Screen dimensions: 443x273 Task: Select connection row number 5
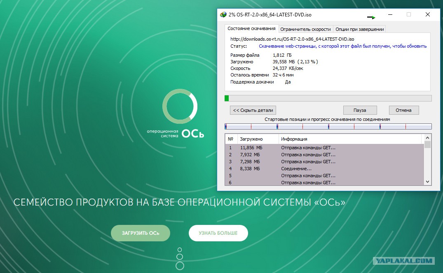click(x=325, y=176)
